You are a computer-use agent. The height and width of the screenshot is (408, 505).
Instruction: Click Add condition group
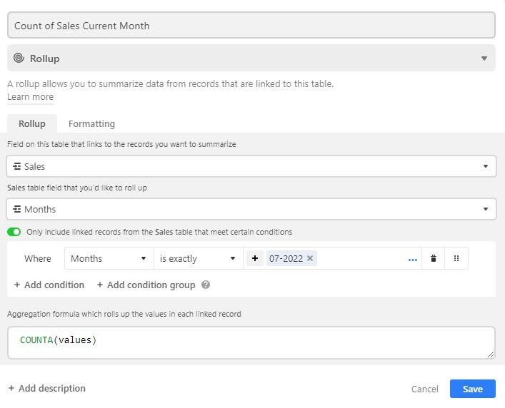146,285
